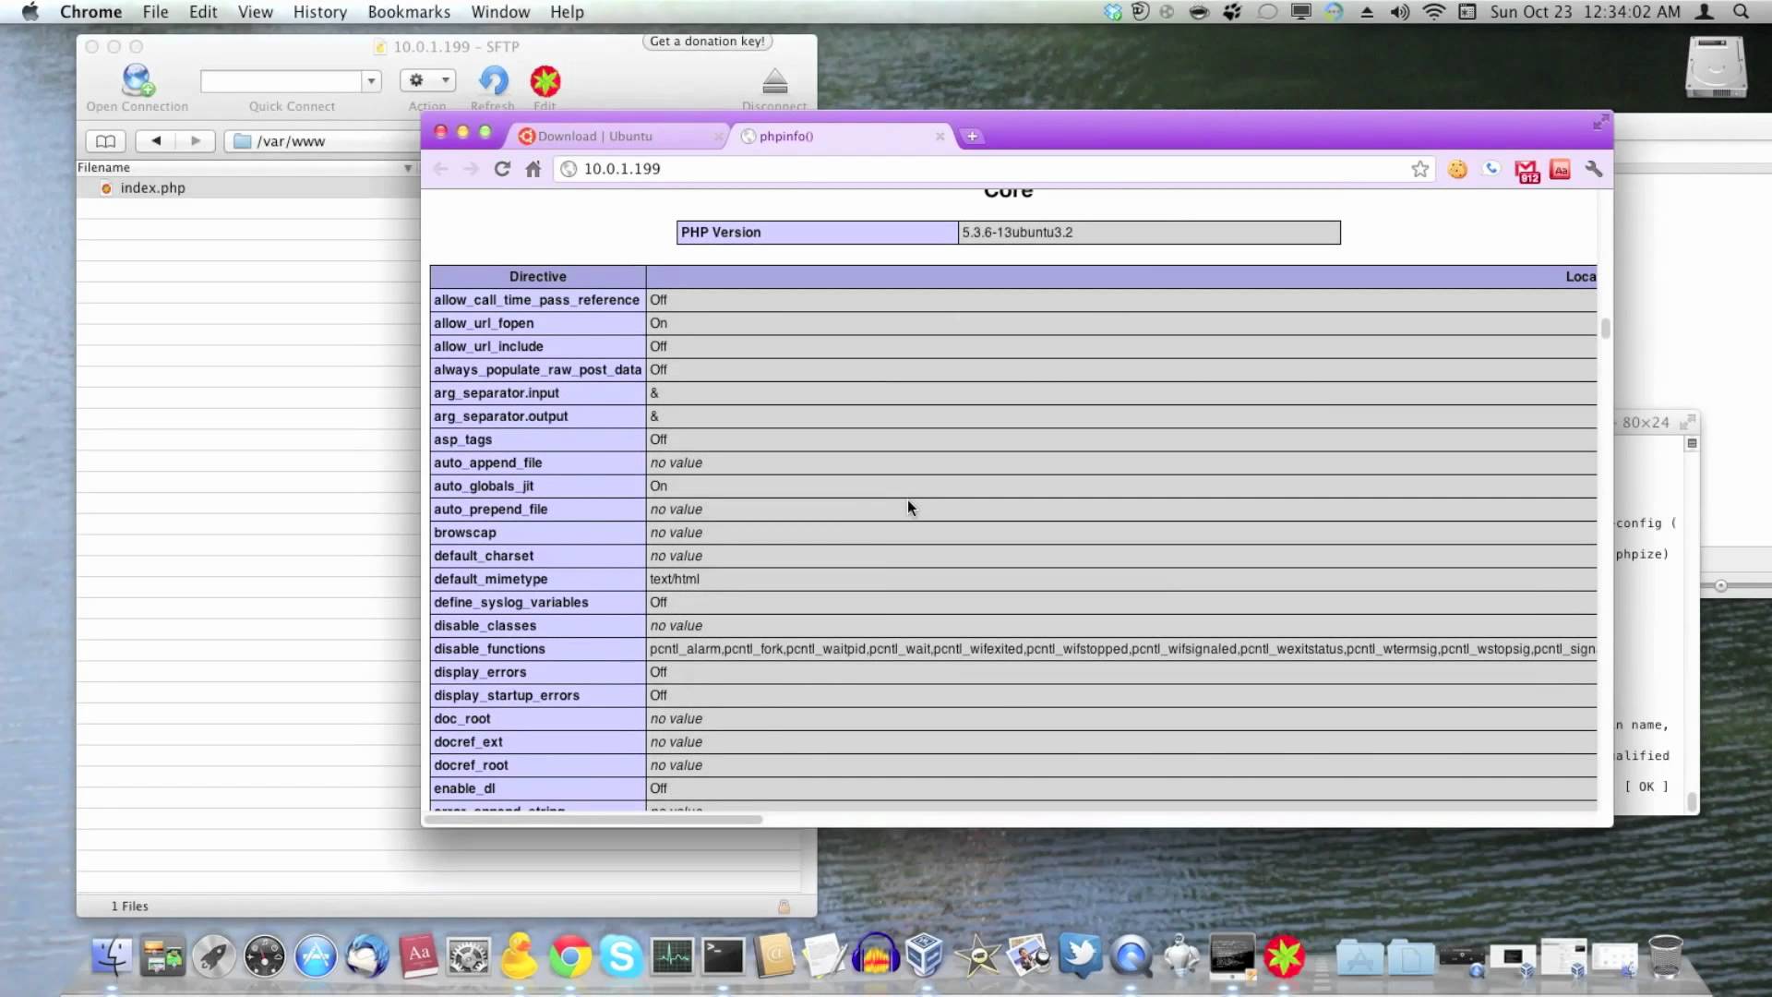Click Get a donation key button

[707, 42]
